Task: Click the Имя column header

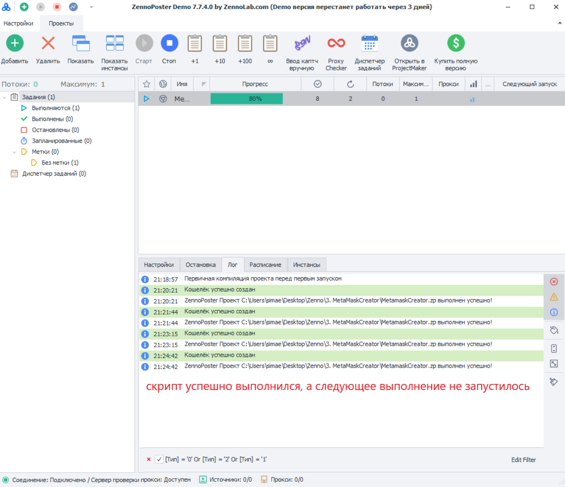Action: pyautogui.click(x=182, y=84)
